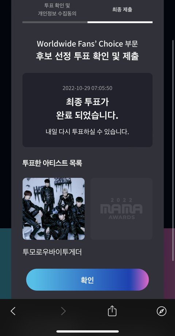Tap the 투표한 아티스트 목록 heading
This screenshot has height=336, width=175.
[x=52, y=163]
